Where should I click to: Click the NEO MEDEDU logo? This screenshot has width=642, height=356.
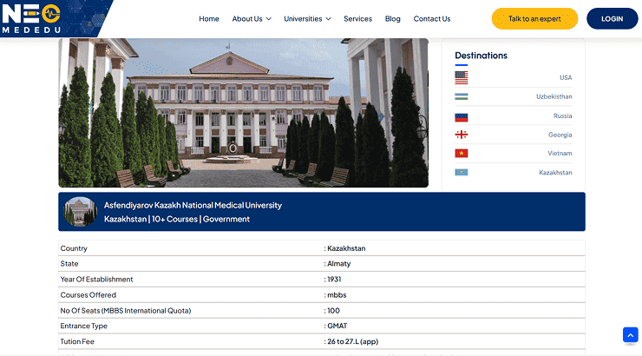pos(32,16)
